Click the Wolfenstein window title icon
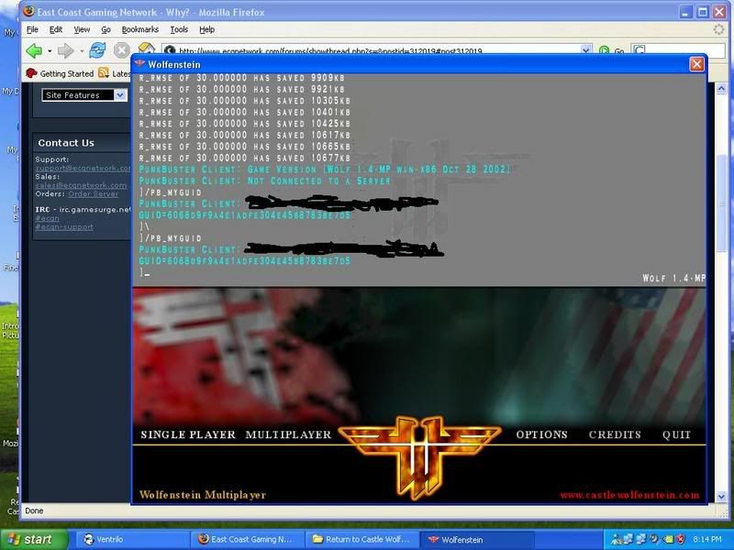The height and width of the screenshot is (550, 734). coord(139,64)
